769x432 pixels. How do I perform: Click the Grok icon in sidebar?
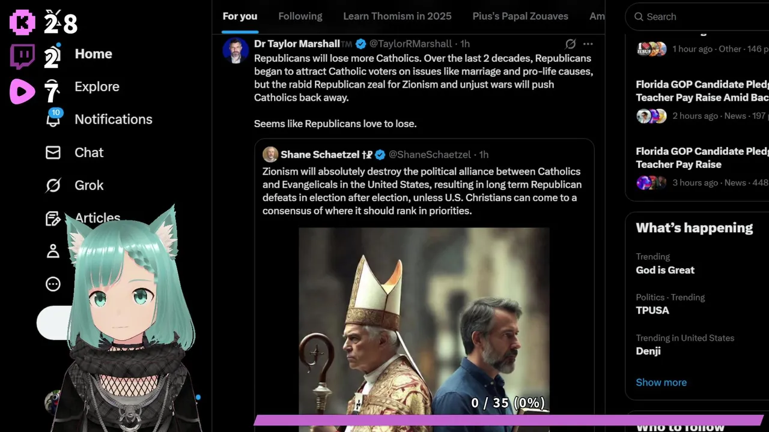coord(53,185)
